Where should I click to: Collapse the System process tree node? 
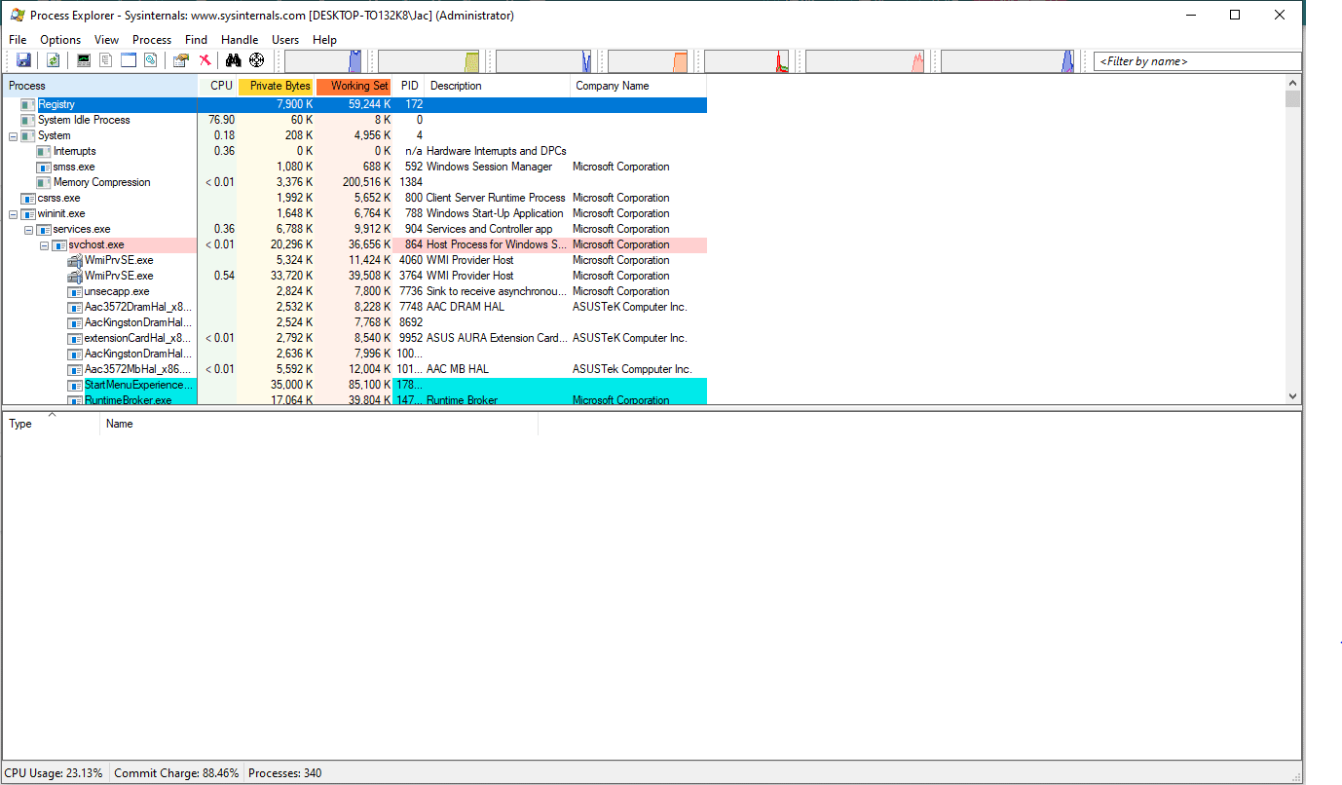click(13, 135)
